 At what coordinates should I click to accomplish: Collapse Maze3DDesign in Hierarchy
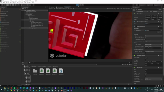click(28, 18)
